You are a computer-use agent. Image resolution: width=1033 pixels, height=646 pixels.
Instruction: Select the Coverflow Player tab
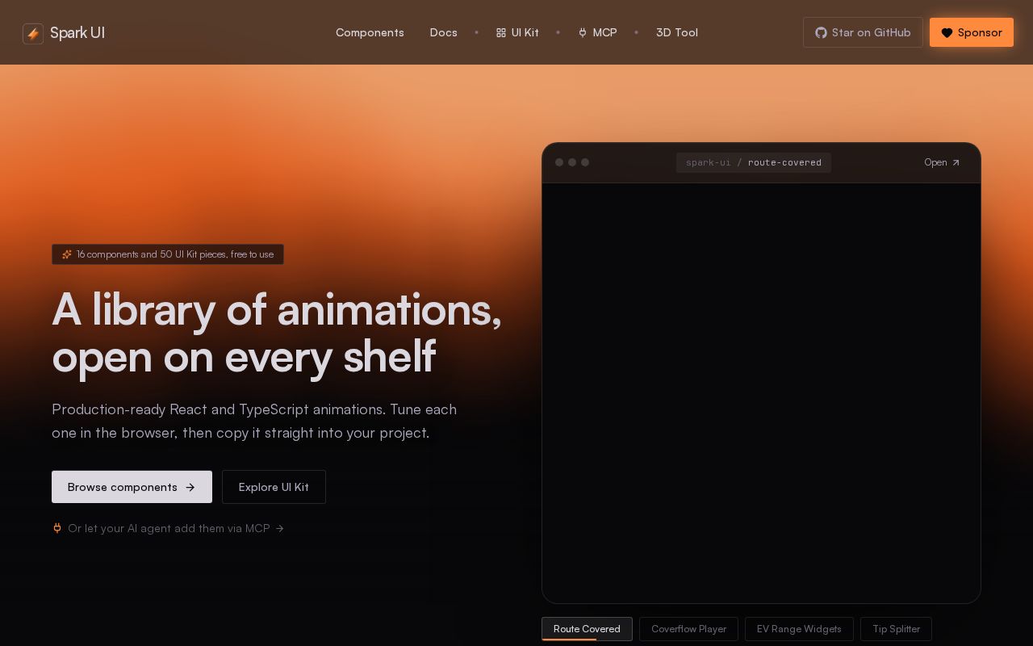point(688,629)
